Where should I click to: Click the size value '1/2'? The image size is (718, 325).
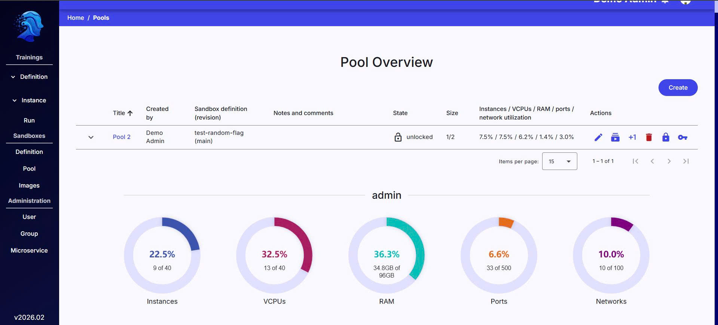click(450, 137)
